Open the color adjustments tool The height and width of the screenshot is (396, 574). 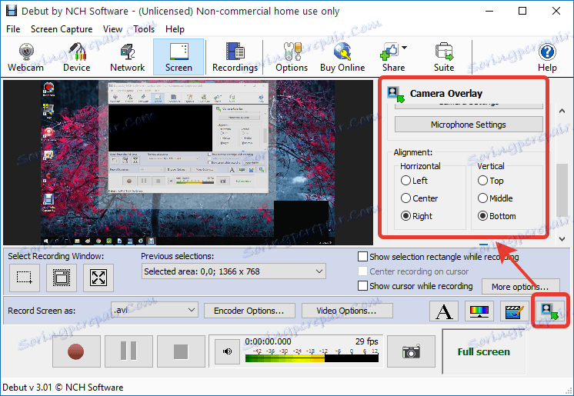[479, 311]
